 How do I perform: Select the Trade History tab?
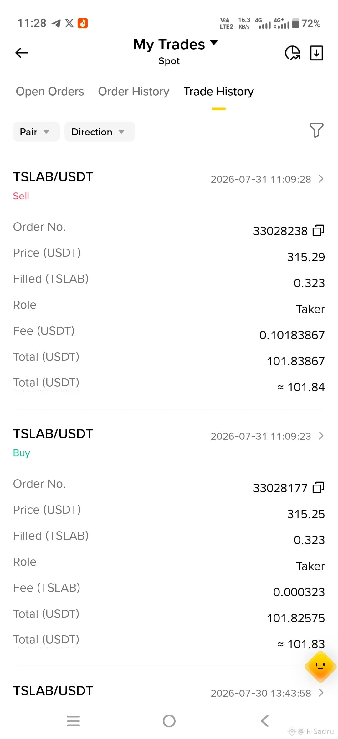[x=218, y=92]
